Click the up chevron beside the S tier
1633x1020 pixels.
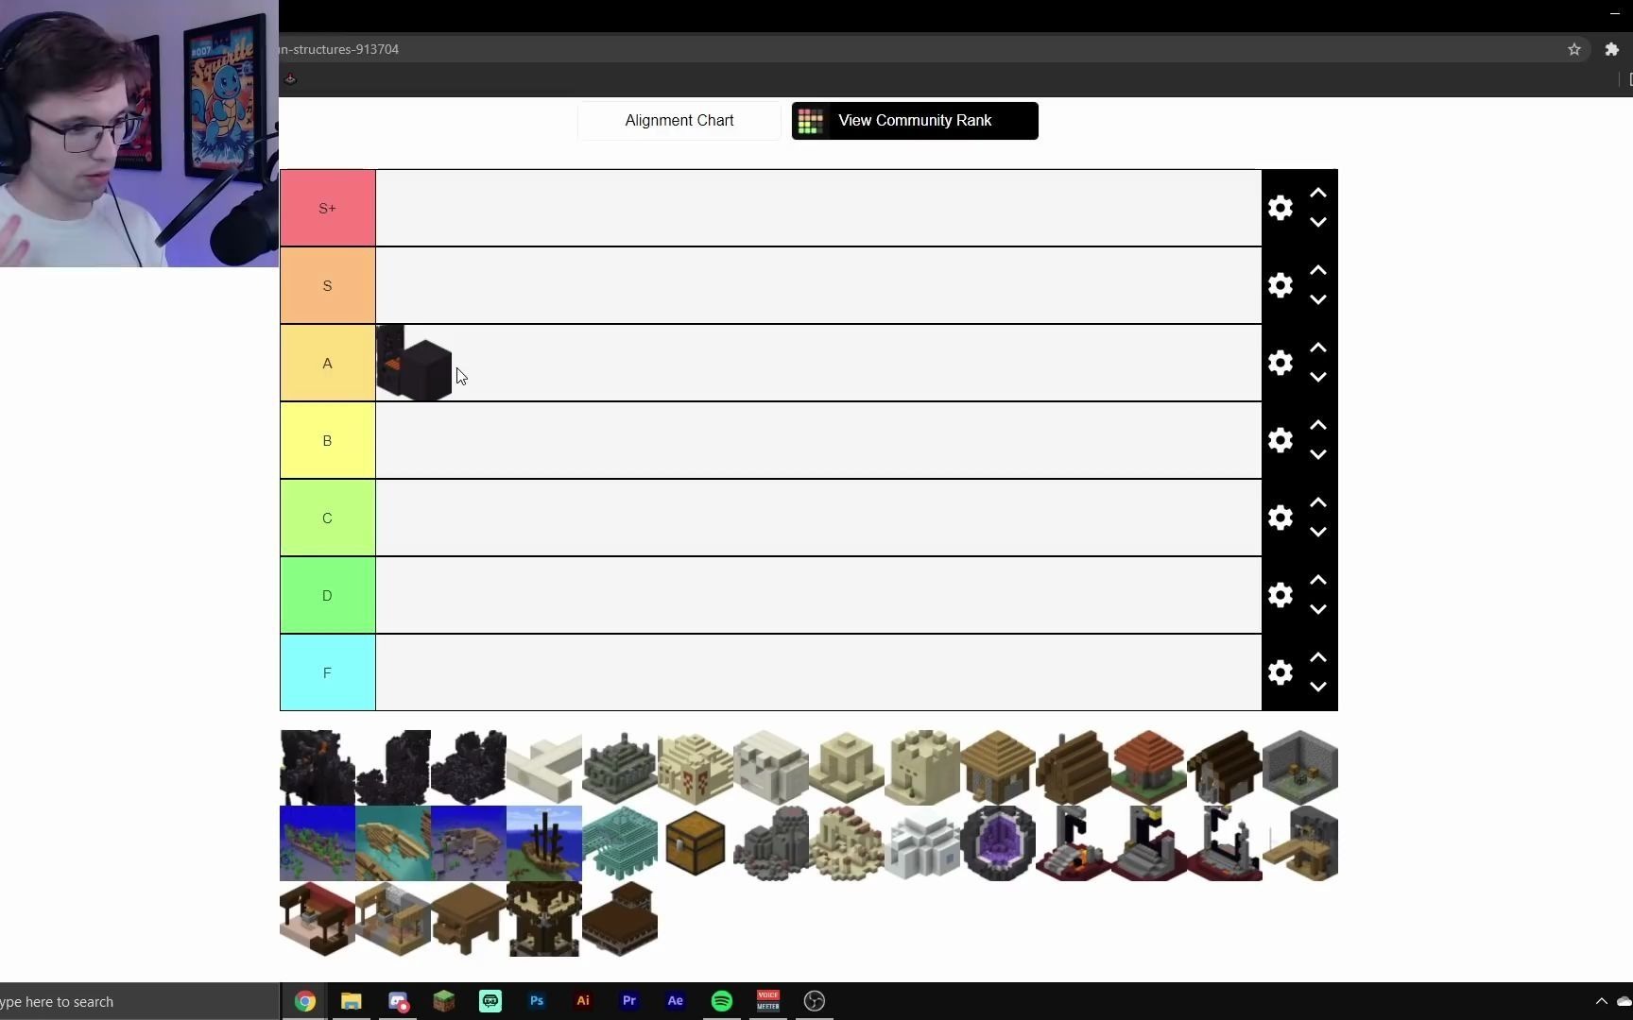pyautogui.click(x=1318, y=270)
